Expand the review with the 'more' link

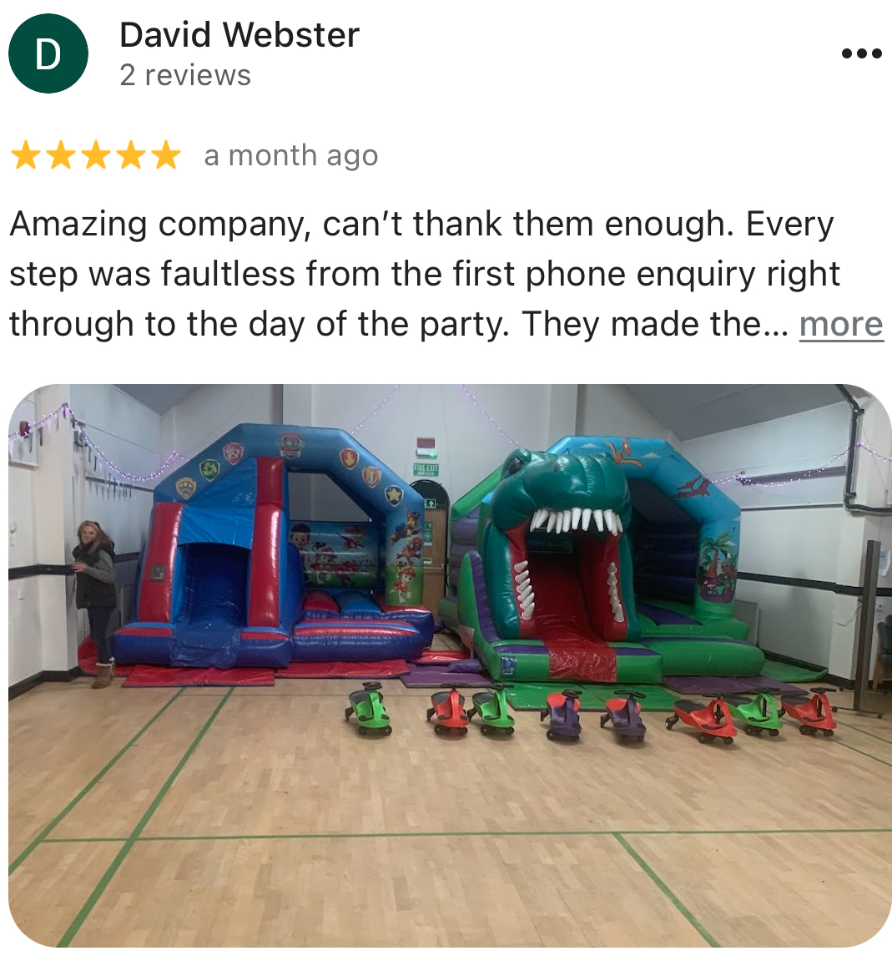click(x=841, y=324)
